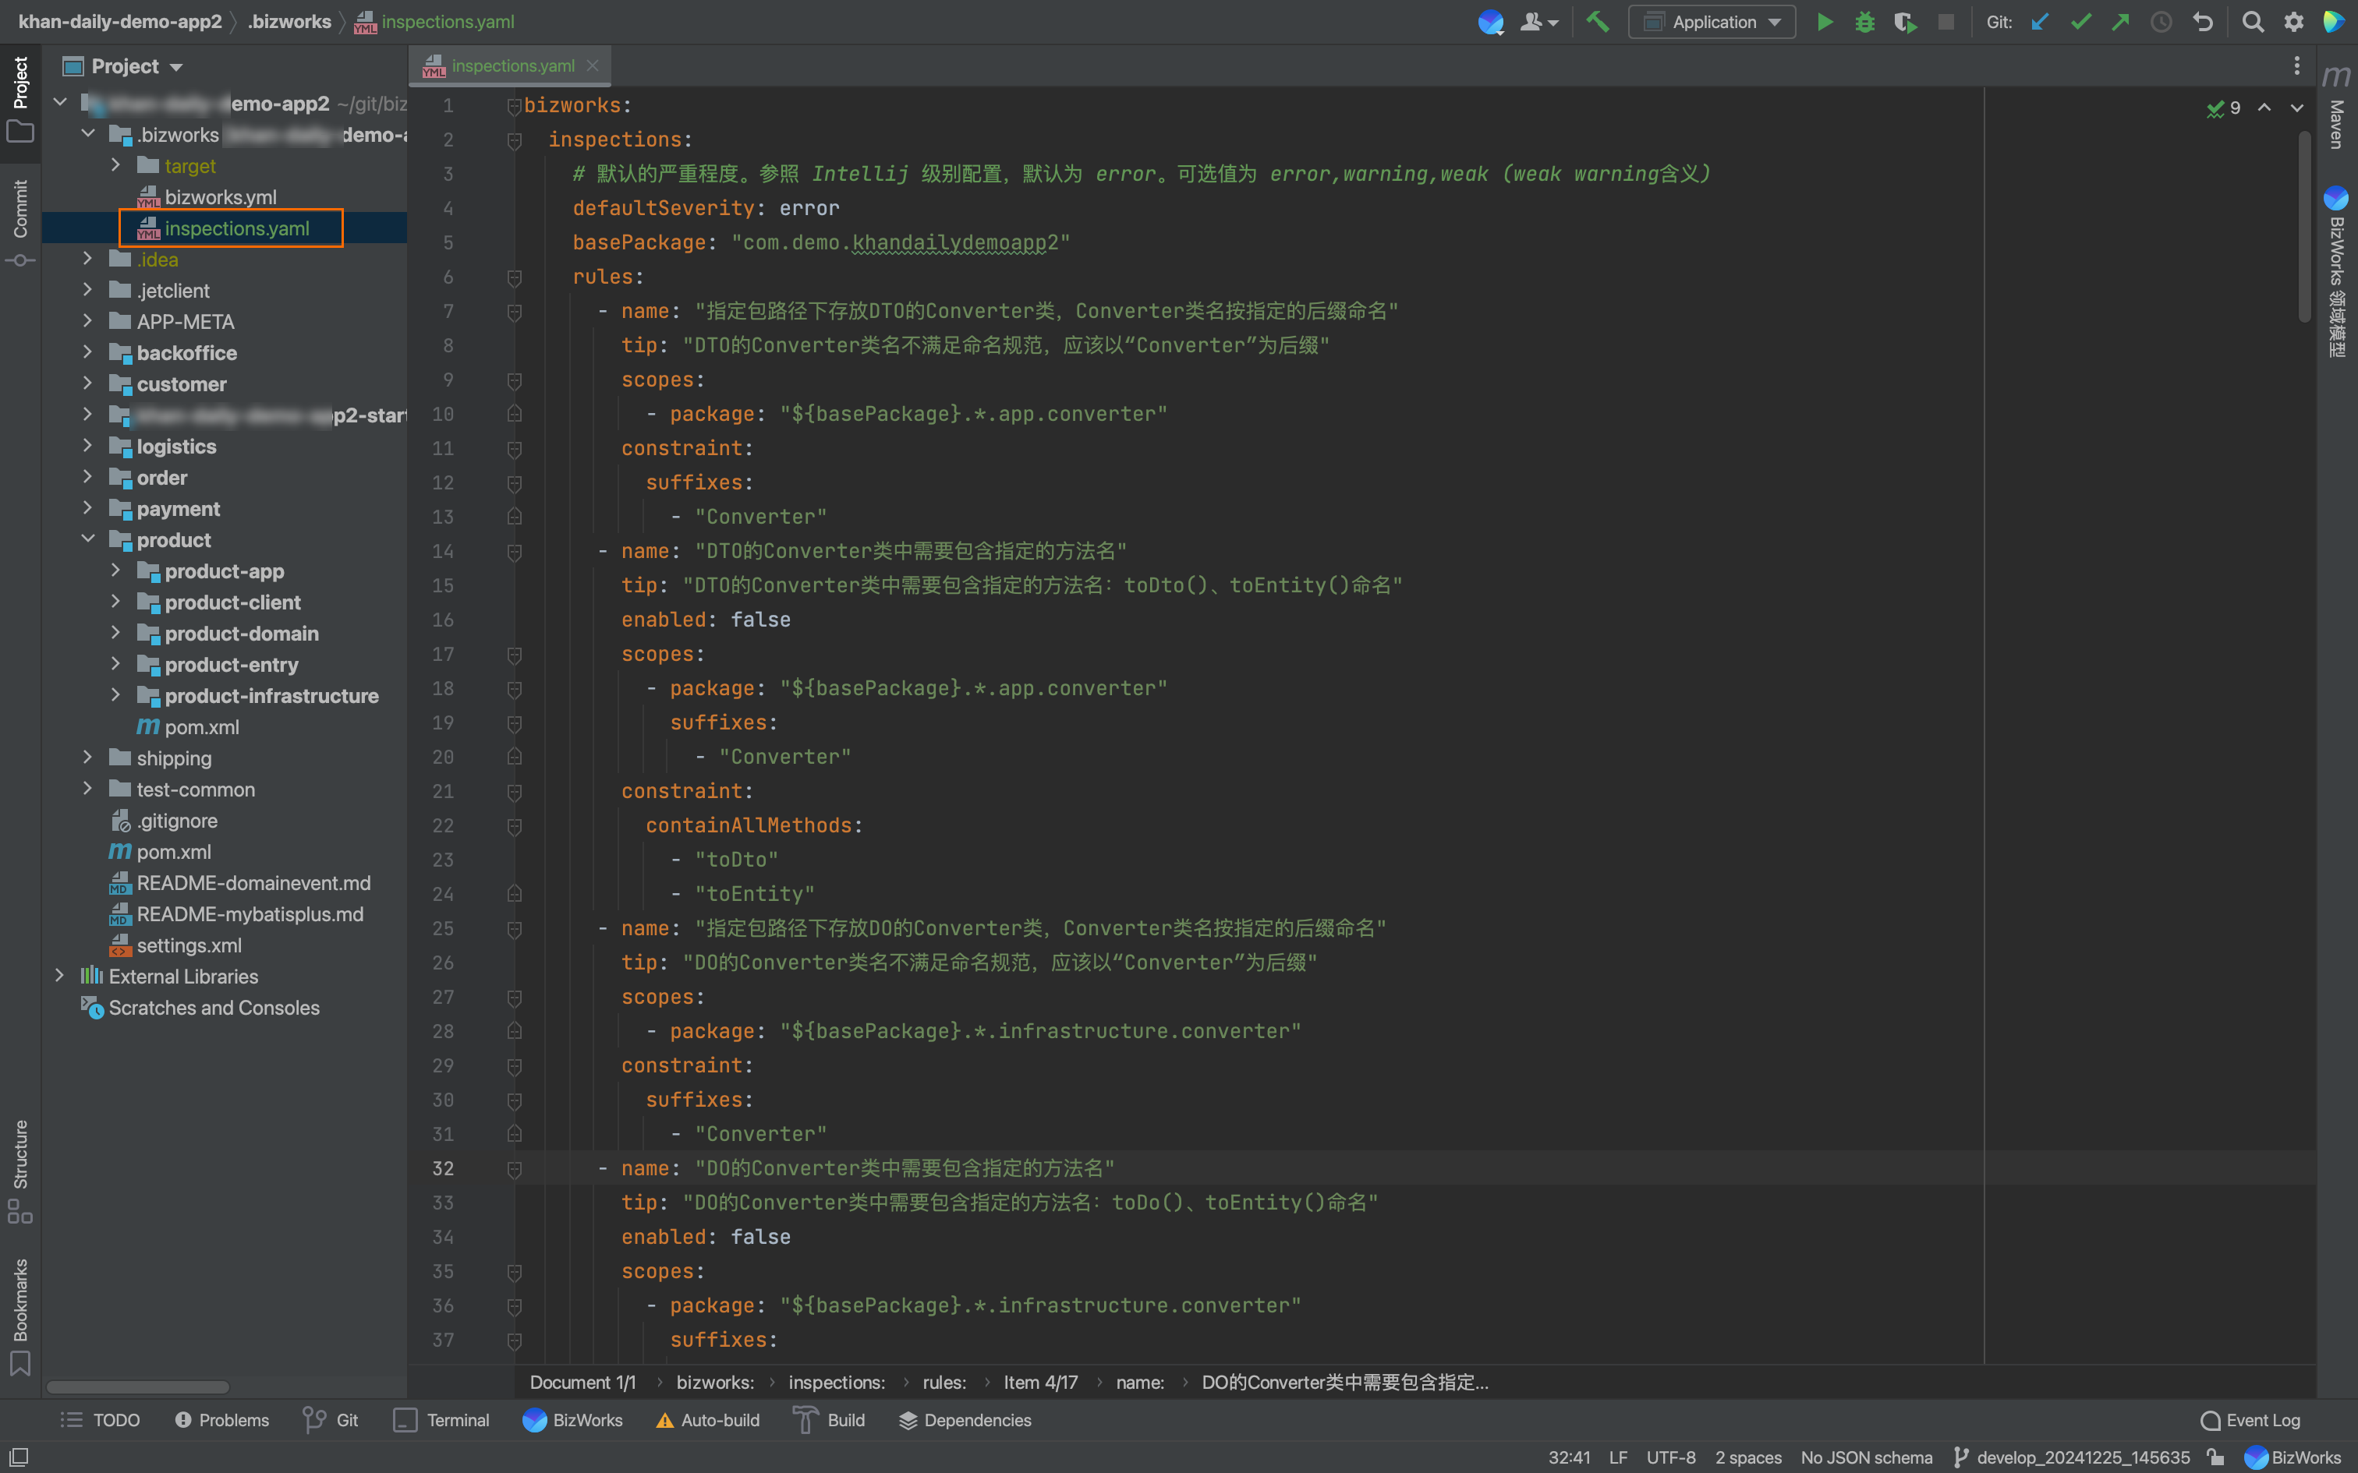Open the TODO tool window
Viewport: 2358px width, 1473px height.
tap(101, 1420)
